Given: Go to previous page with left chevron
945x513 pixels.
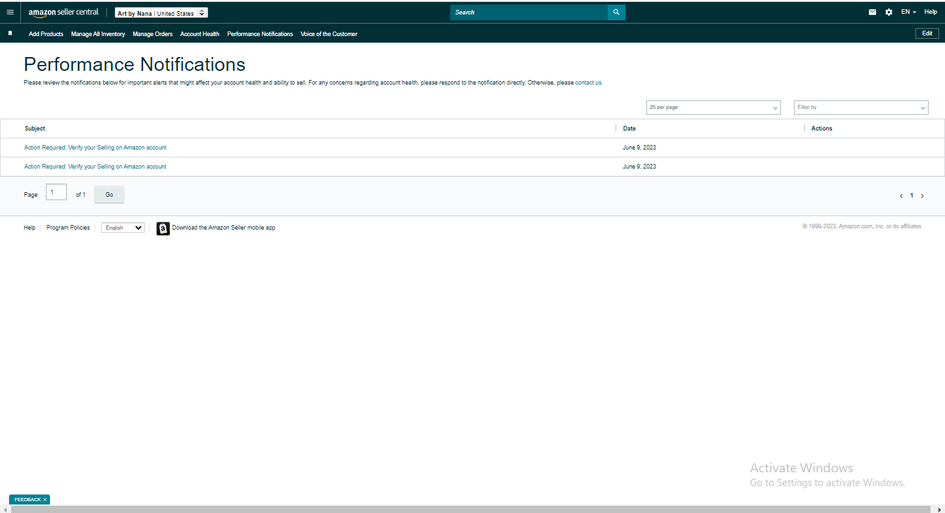Looking at the screenshot, I should [x=901, y=195].
